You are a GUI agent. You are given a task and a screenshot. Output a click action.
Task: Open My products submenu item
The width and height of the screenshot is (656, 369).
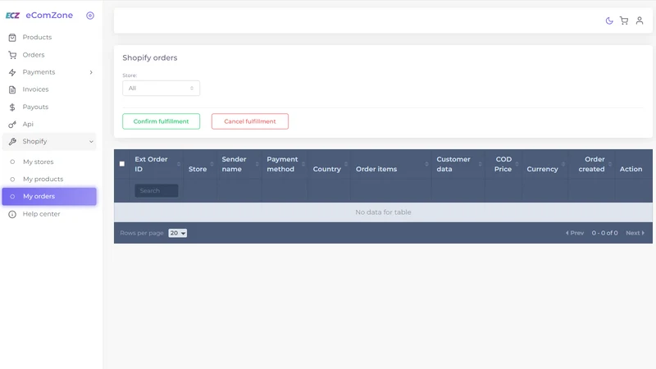tap(43, 179)
